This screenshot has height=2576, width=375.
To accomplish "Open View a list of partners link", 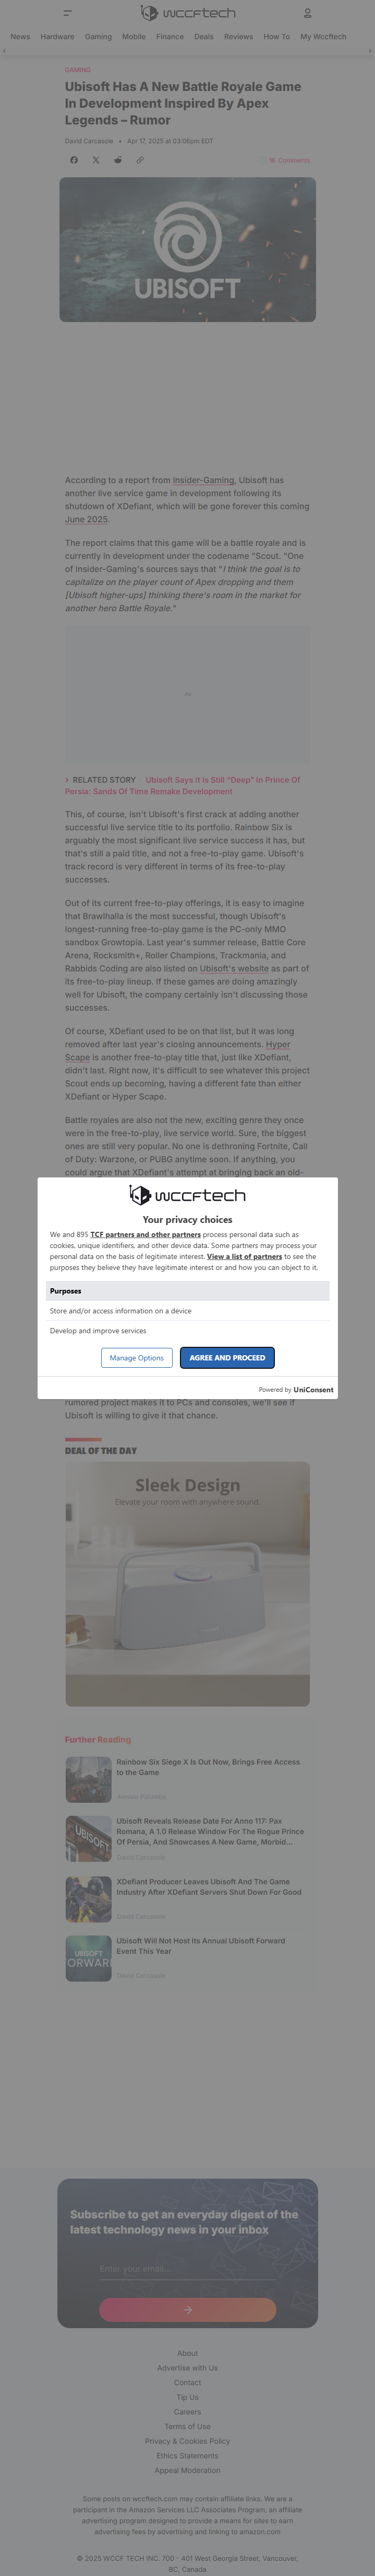I will [244, 1256].
